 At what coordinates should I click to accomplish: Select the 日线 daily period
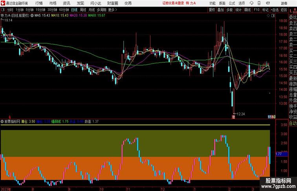pos(74,10)
